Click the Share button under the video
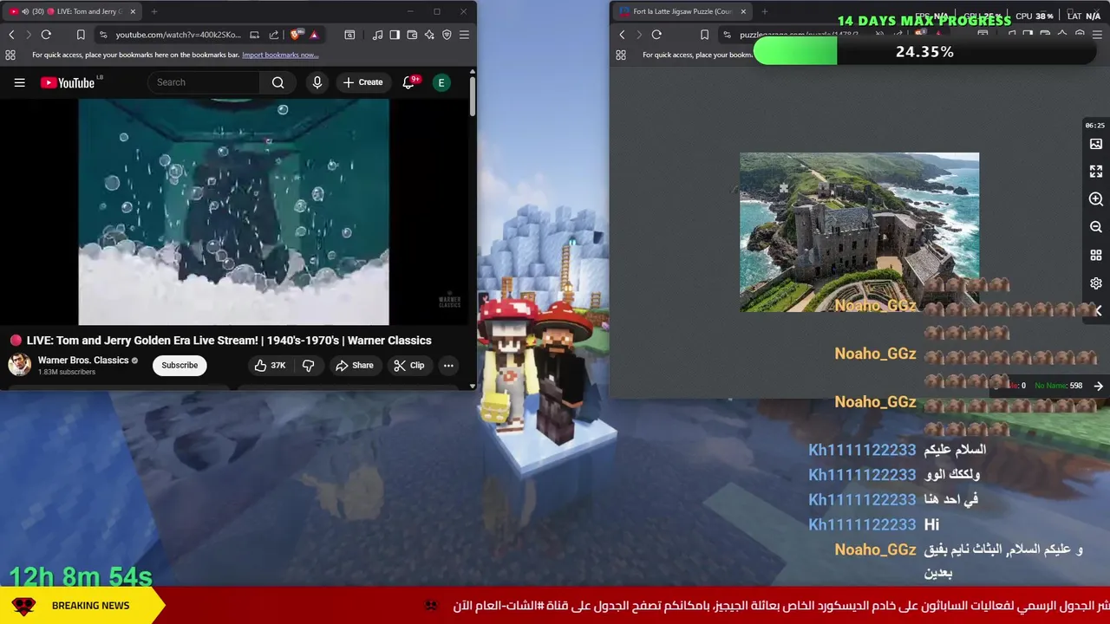The width and height of the screenshot is (1110, 624). (355, 366)
